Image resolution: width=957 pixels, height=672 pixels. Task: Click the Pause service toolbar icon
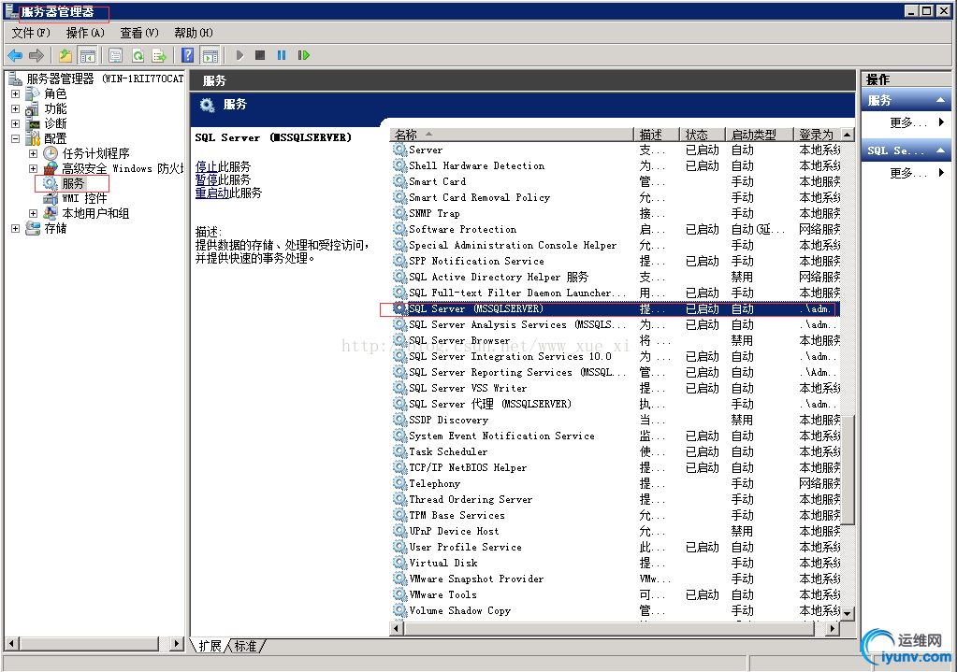point(282,55)
